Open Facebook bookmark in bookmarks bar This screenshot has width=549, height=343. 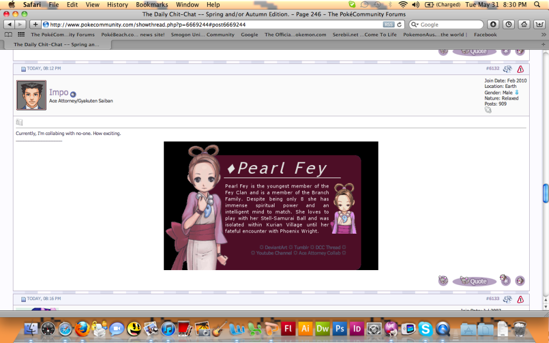[485, 35]
